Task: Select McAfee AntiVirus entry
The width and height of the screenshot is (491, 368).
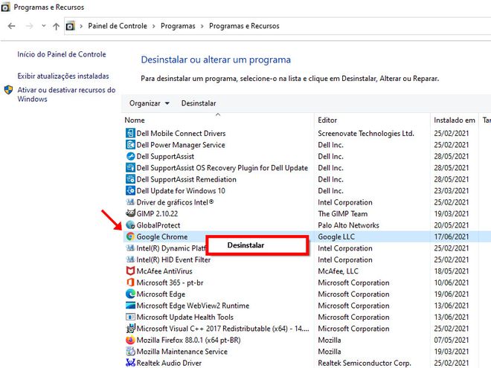Action: click(x=164, y=271)
